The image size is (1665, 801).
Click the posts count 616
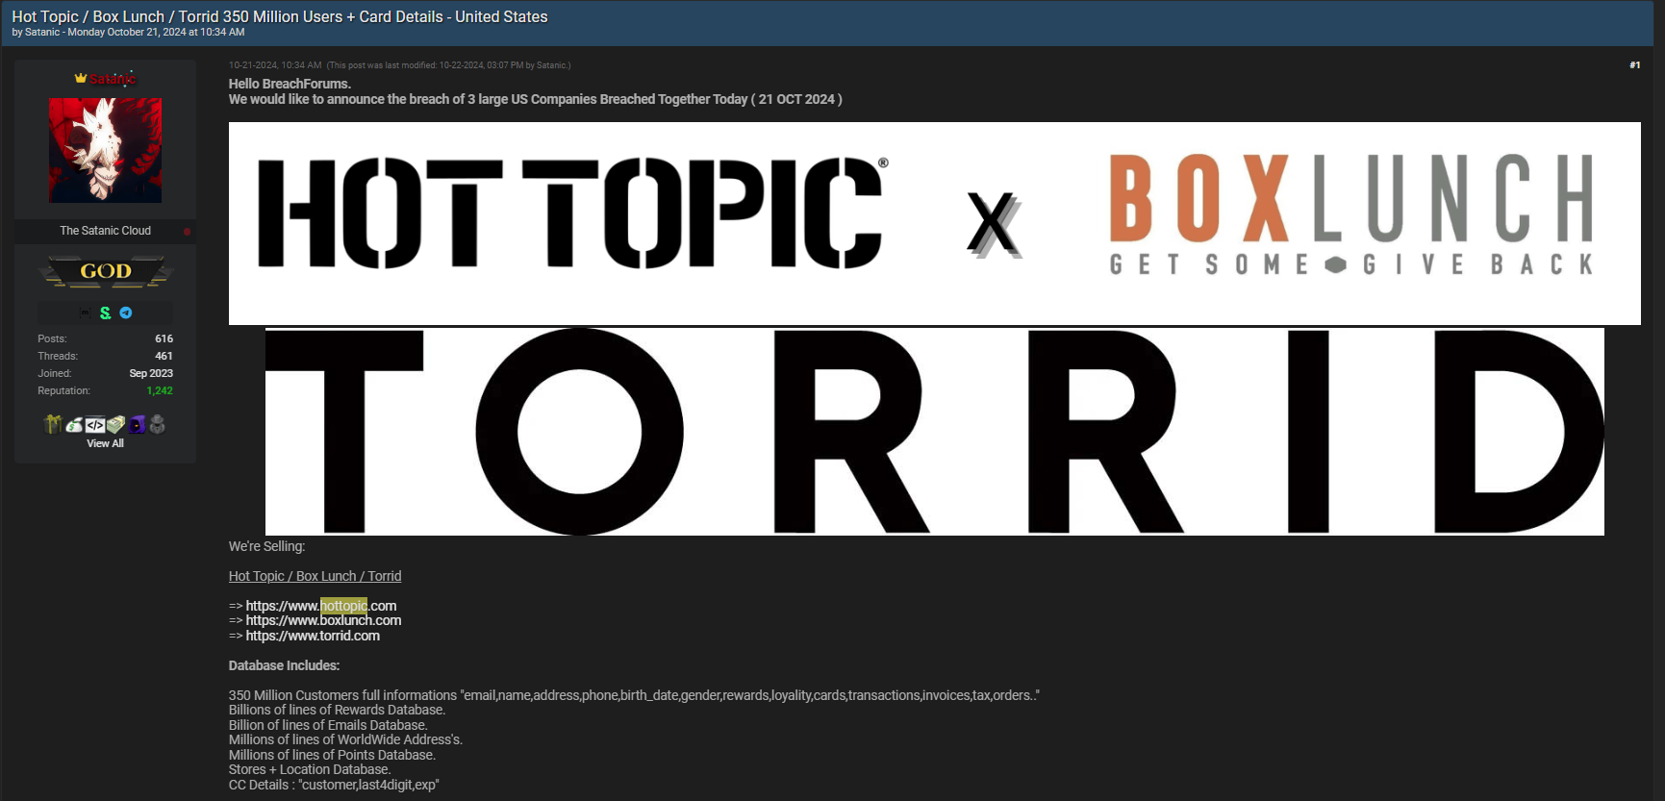164,338
